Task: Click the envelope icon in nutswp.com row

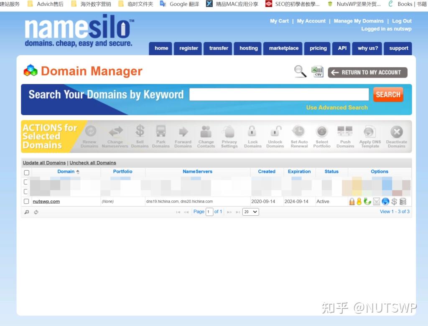Action: click(377, 202)
